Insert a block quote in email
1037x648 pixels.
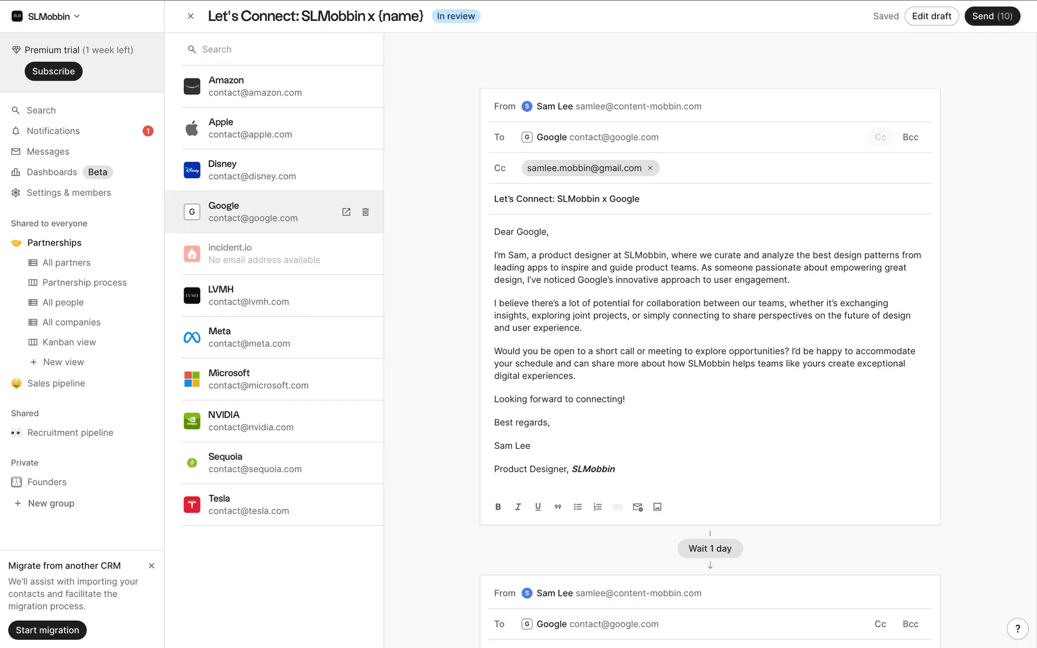pos(558,507)
